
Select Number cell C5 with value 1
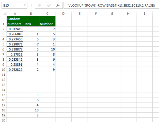point(47,44)
